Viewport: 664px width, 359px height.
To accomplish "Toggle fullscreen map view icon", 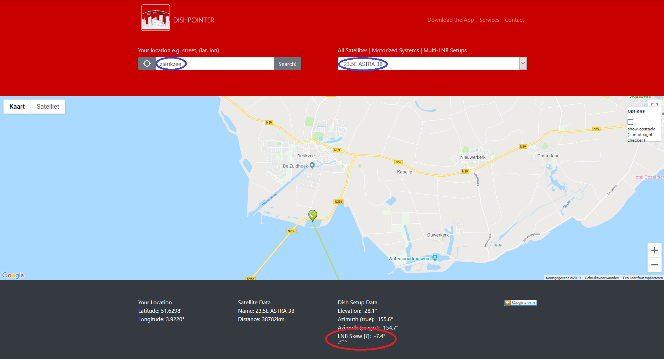I will 654,105.
